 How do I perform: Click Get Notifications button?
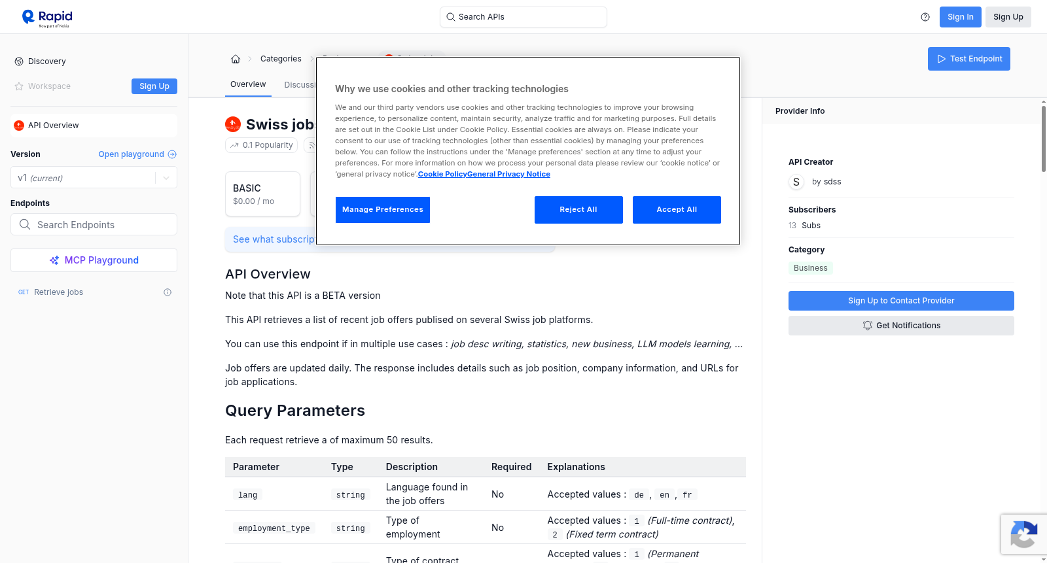[x=901, y=326]
